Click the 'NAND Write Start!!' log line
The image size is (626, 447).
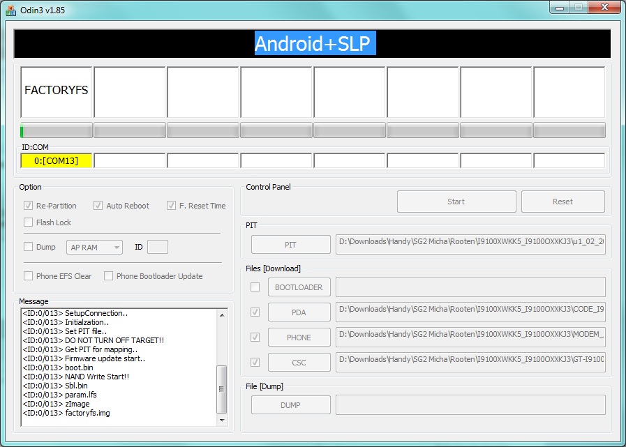pyautogui.click(x=76, y=377)
